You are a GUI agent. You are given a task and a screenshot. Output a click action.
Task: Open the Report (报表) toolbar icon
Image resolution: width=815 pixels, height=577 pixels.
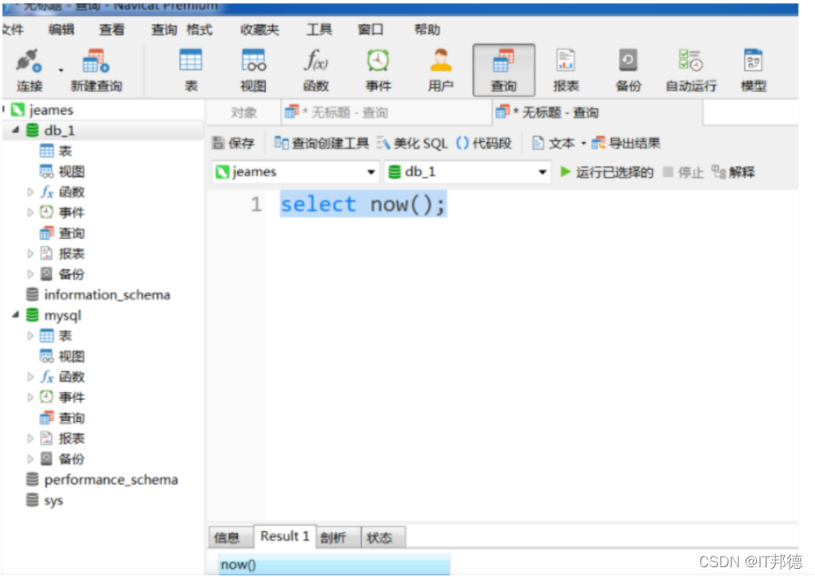[x=566, y=70]
